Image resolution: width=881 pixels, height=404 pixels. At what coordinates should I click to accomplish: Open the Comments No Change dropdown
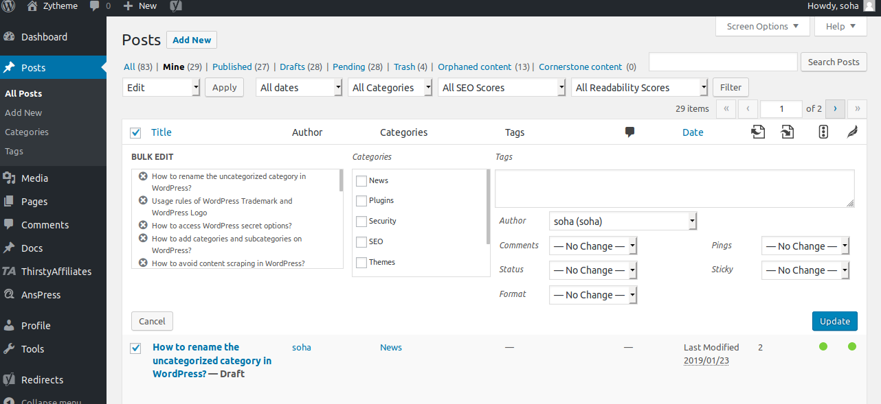[594, 246]
